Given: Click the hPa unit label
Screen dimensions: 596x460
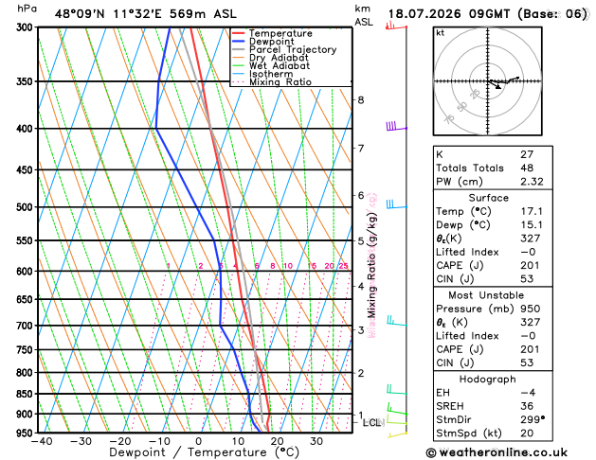Looking at the screenshot, I should pos(27,9).
